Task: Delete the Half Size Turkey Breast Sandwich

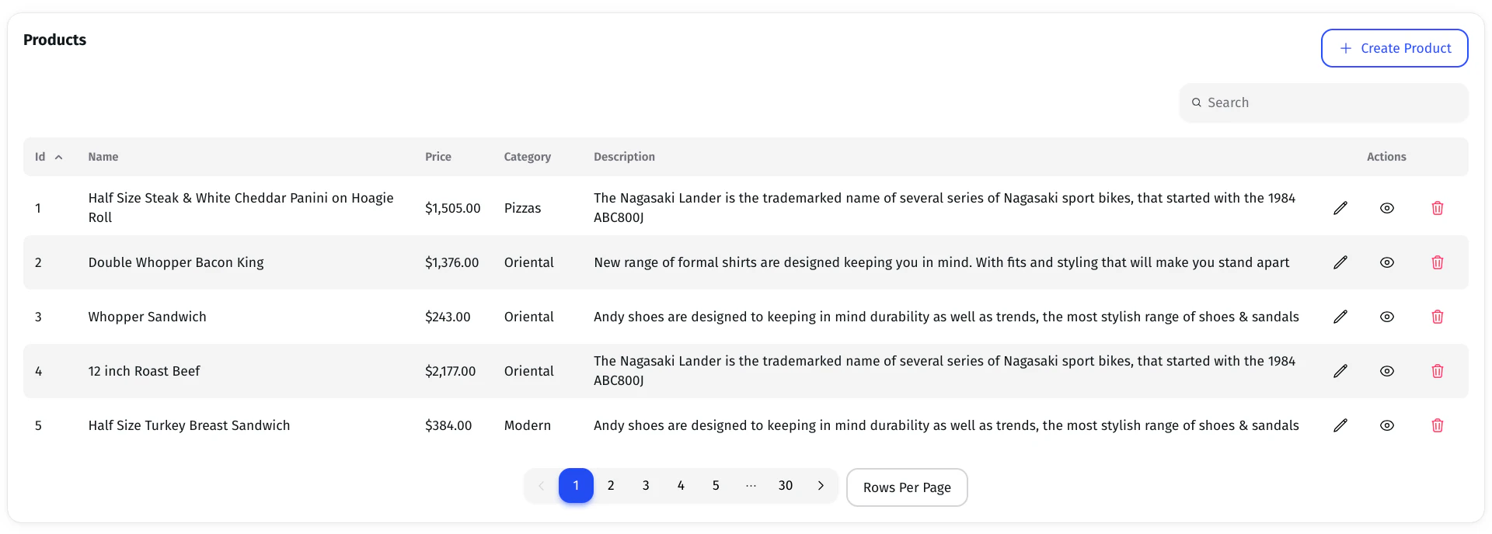Action: point(1438,425)
